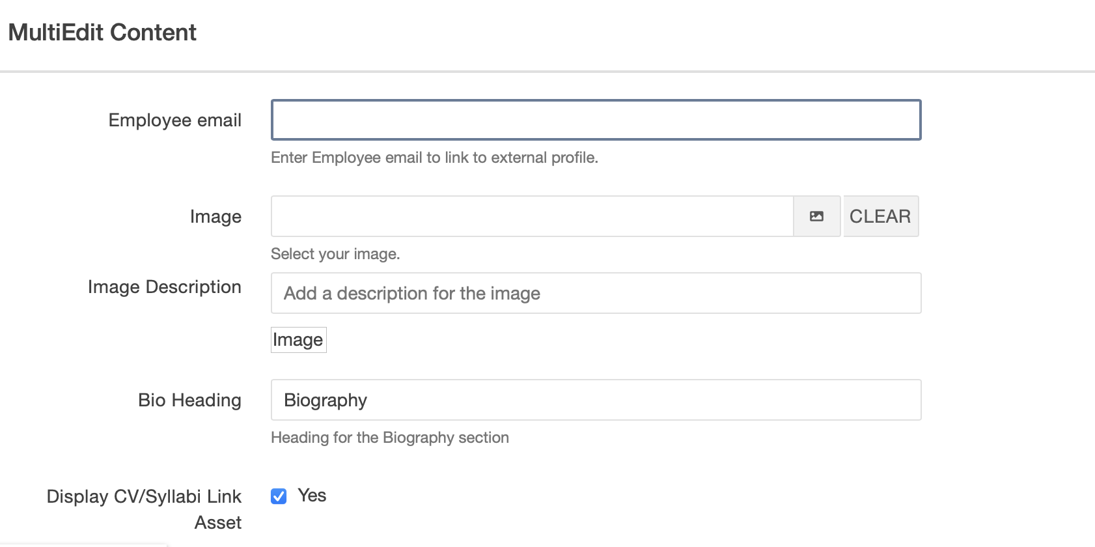Click the 'Select your image.' help text
Image resolution: width=1095 pixels, height=547 pixels.
tap(335, 254)
